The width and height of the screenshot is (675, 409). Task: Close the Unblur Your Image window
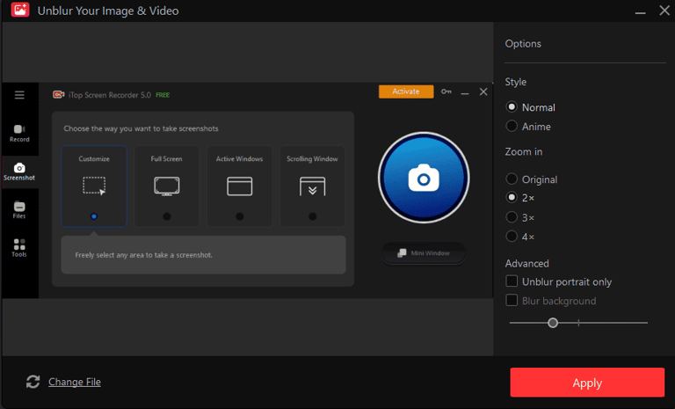(x=664, y=10)
